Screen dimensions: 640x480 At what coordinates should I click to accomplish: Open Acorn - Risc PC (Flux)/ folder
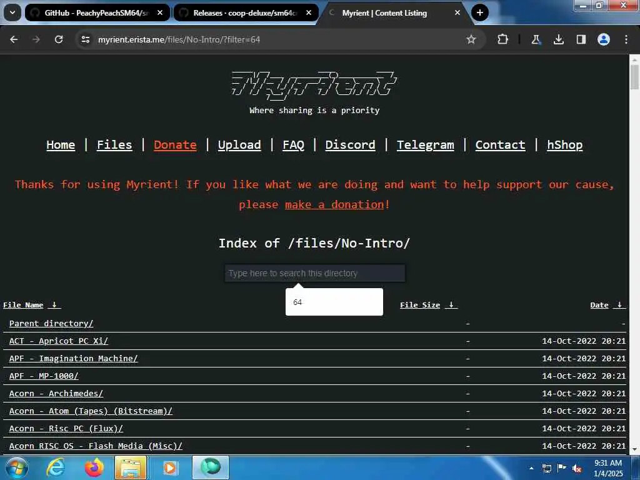[66, 429]
